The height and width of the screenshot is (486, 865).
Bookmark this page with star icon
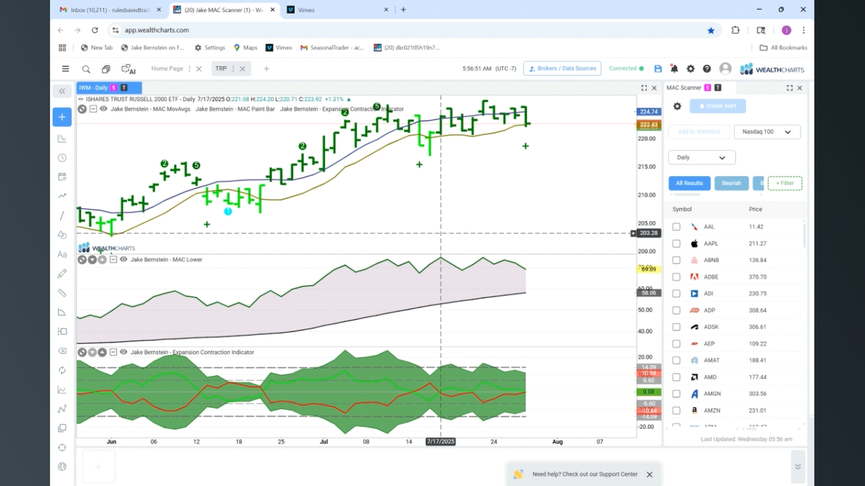pyautogui.click(x=711, y=30)
